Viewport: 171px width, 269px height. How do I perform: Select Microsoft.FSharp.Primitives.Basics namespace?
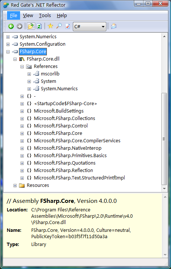(x=70, y=155)
